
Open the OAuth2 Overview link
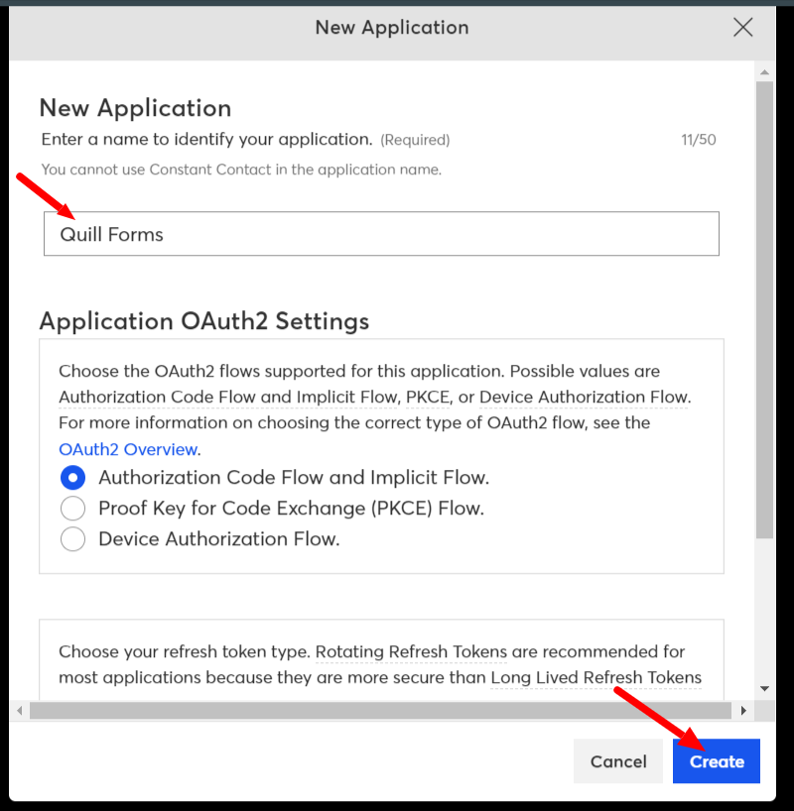point(128,449)
